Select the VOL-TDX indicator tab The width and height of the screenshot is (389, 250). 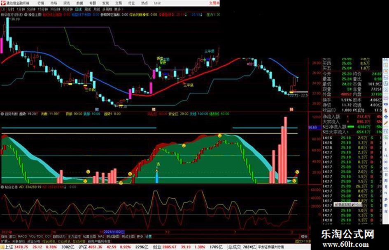(36, 236)
